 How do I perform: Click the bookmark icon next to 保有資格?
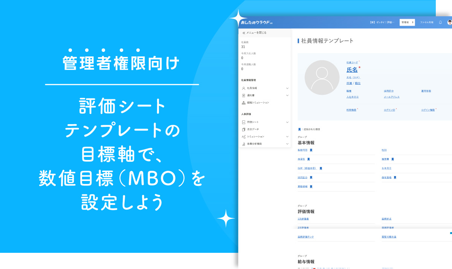click(x=395, y=178)
